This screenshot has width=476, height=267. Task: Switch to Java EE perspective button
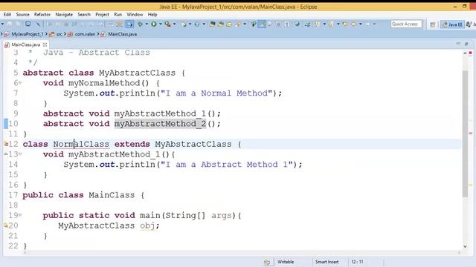point(452,24)
